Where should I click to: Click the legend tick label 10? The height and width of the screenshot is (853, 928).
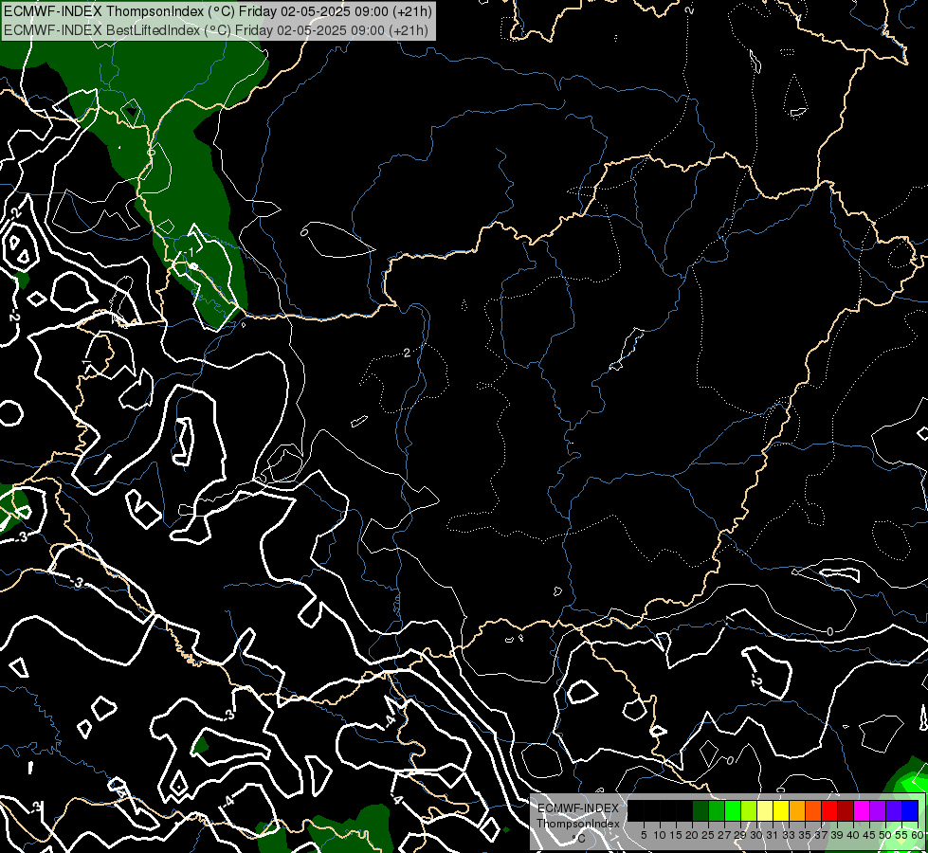pyautogui.click(x=660, y=835)
